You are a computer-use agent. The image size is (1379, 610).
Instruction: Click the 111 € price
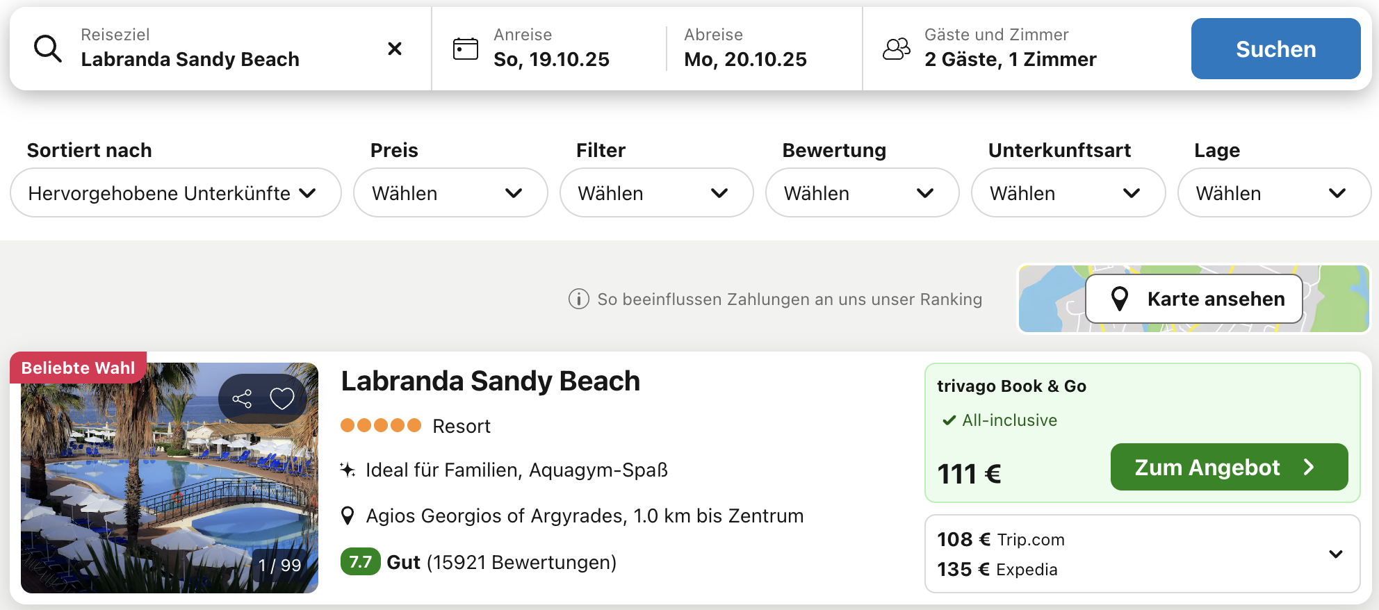tap(969, 474)
